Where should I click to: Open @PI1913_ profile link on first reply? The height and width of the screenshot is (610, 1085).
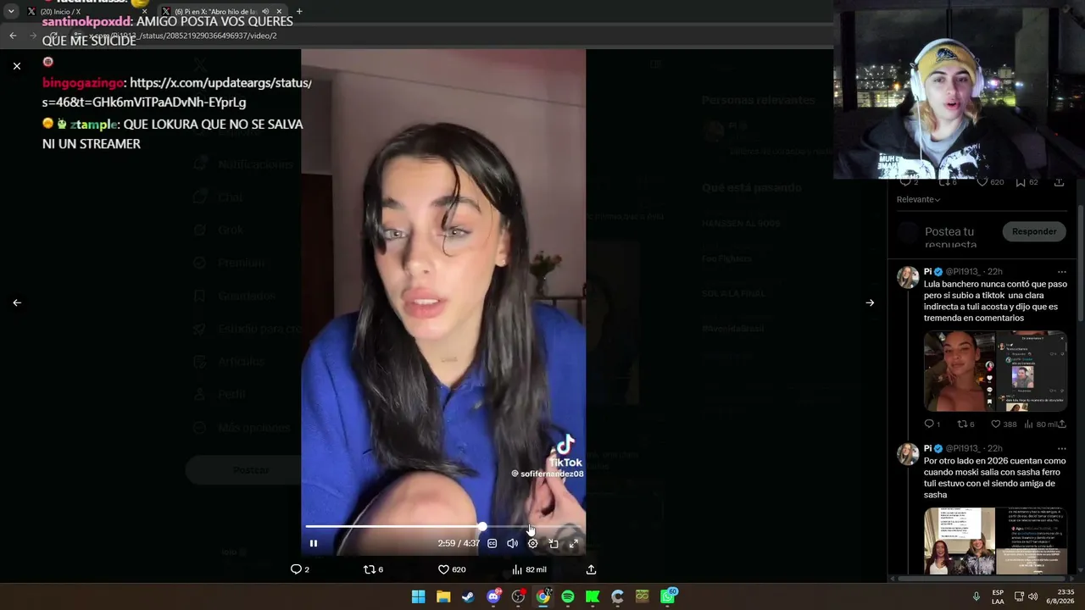click(965, 272)
